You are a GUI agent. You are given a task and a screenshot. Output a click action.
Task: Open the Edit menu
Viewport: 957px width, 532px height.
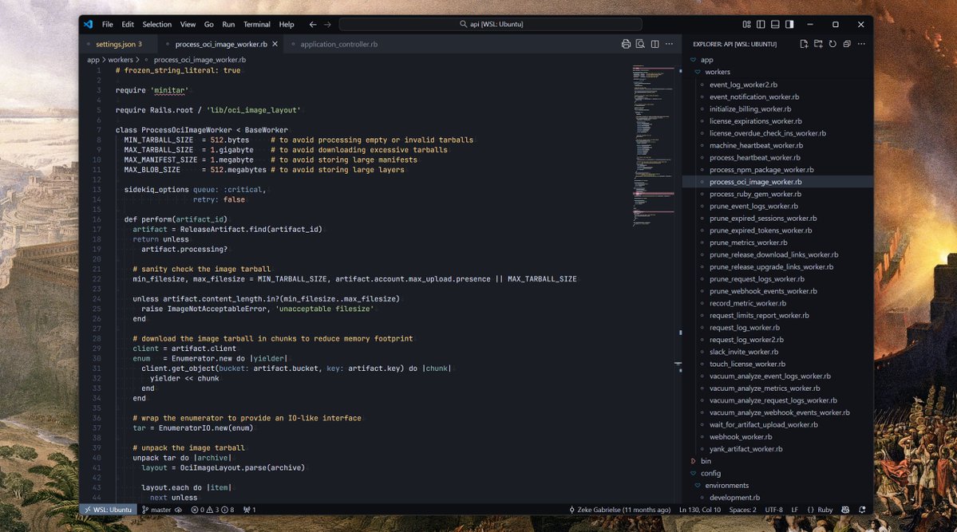click(128, 25)
